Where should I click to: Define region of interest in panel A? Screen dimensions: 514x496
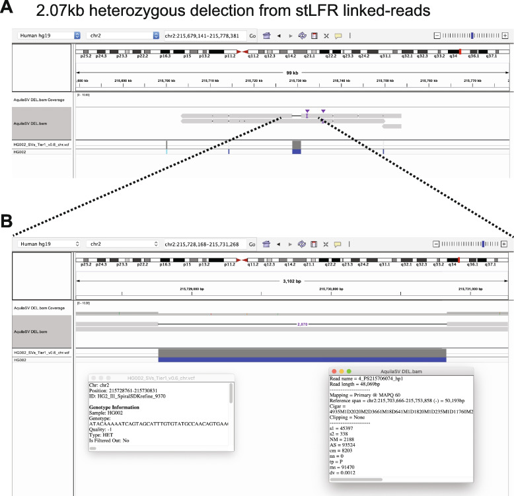pyautogui.click(x=314, y=36)
